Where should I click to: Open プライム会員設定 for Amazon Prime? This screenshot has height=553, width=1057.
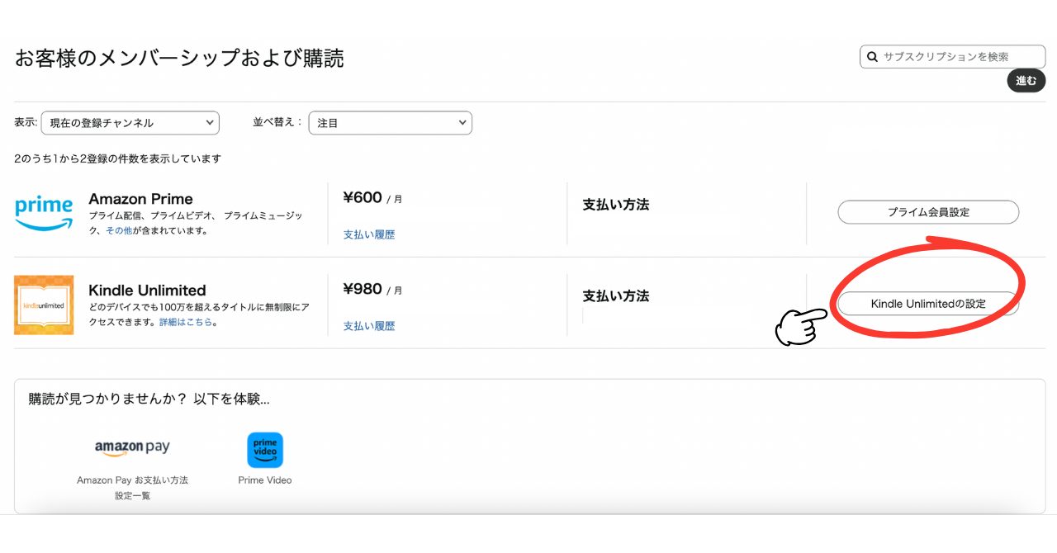(927, 212)
